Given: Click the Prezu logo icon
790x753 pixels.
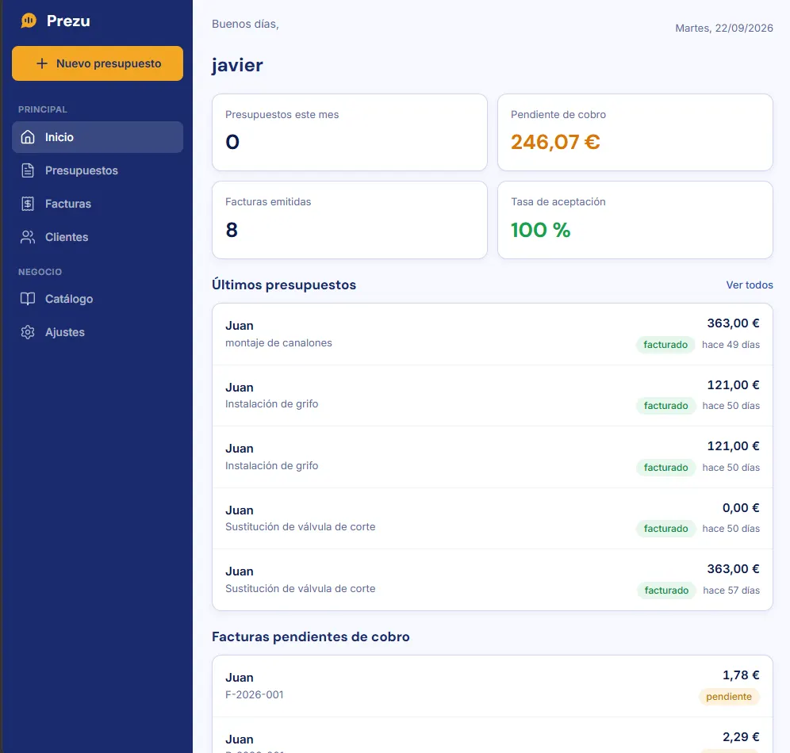Looking at the screenshot, I should 29,21.
